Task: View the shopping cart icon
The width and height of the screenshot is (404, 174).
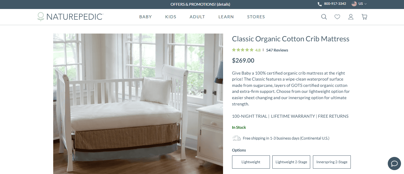Action: [364, 17]
